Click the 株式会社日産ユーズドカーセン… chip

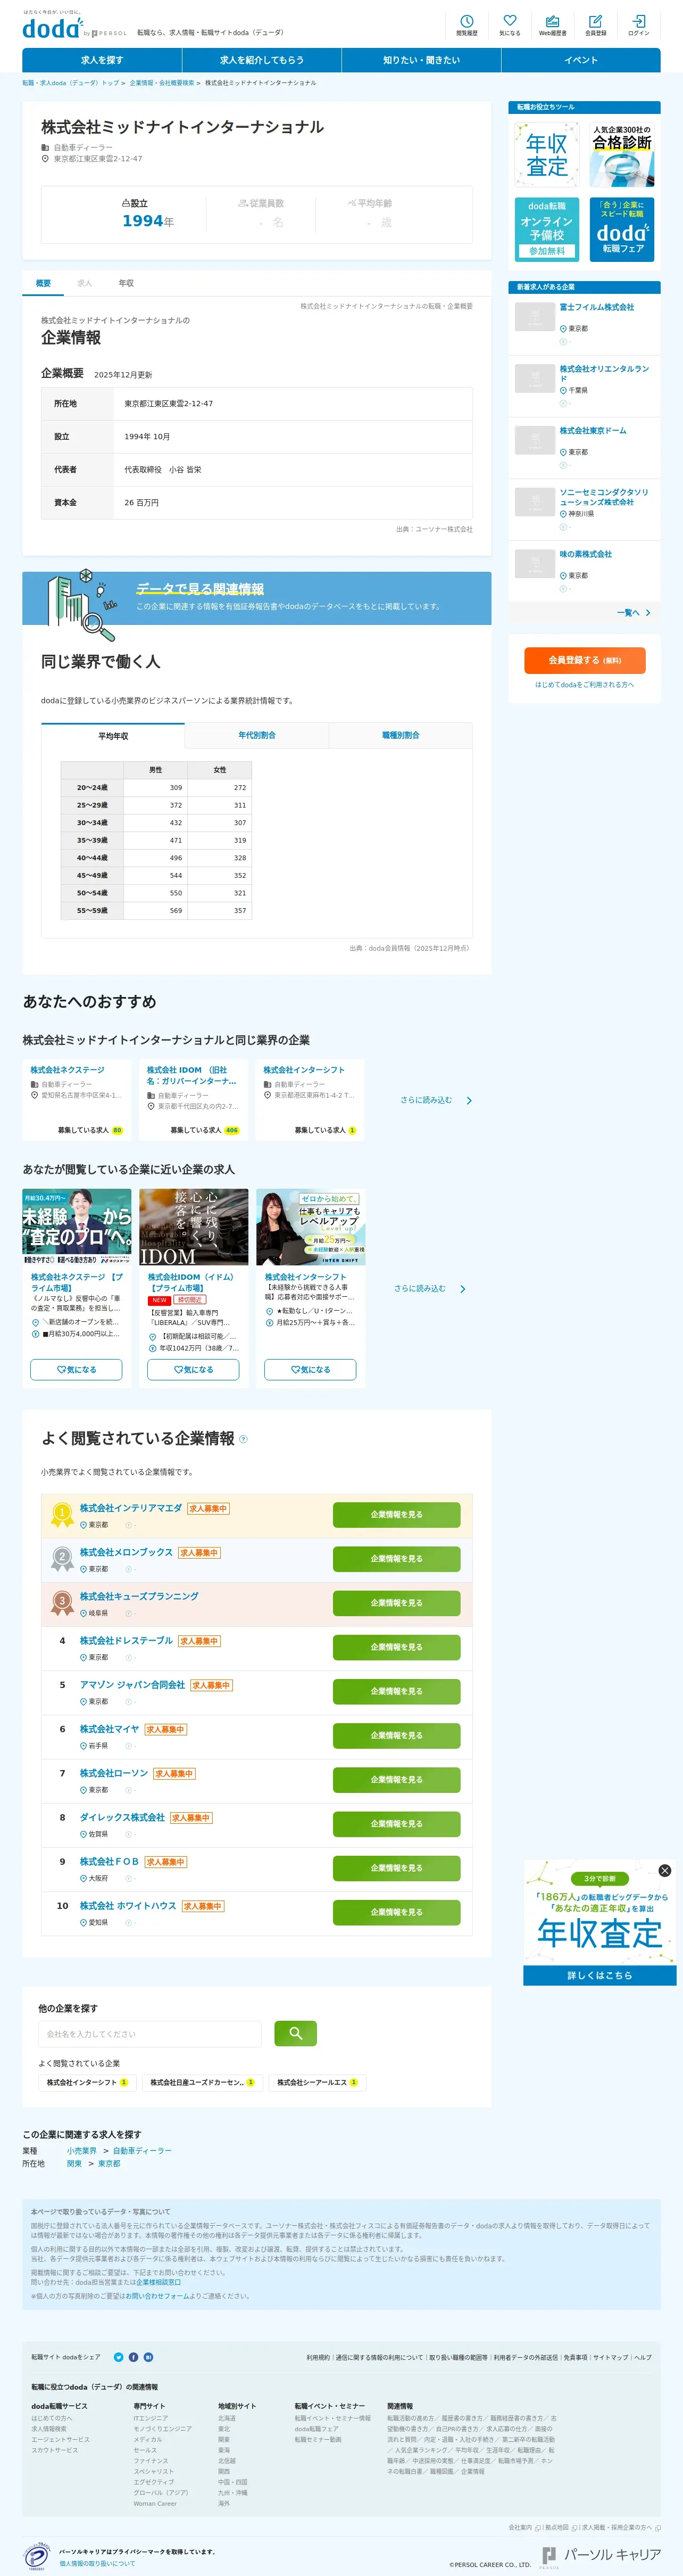[202, 2083]
